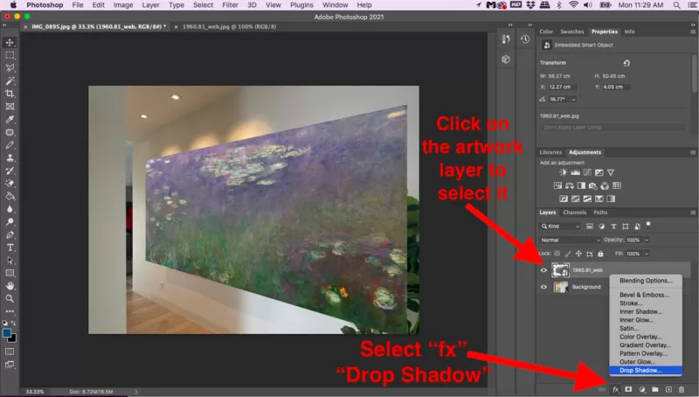Create a new layer with plus icon

pyautogui.click(x=668, y=389)
